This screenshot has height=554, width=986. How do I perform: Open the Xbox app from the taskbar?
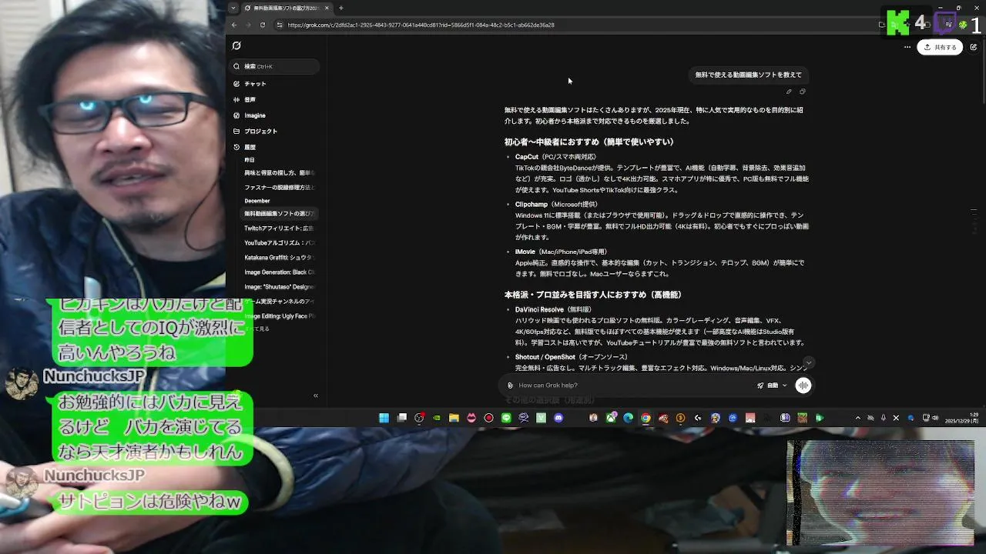click(611, 418)
